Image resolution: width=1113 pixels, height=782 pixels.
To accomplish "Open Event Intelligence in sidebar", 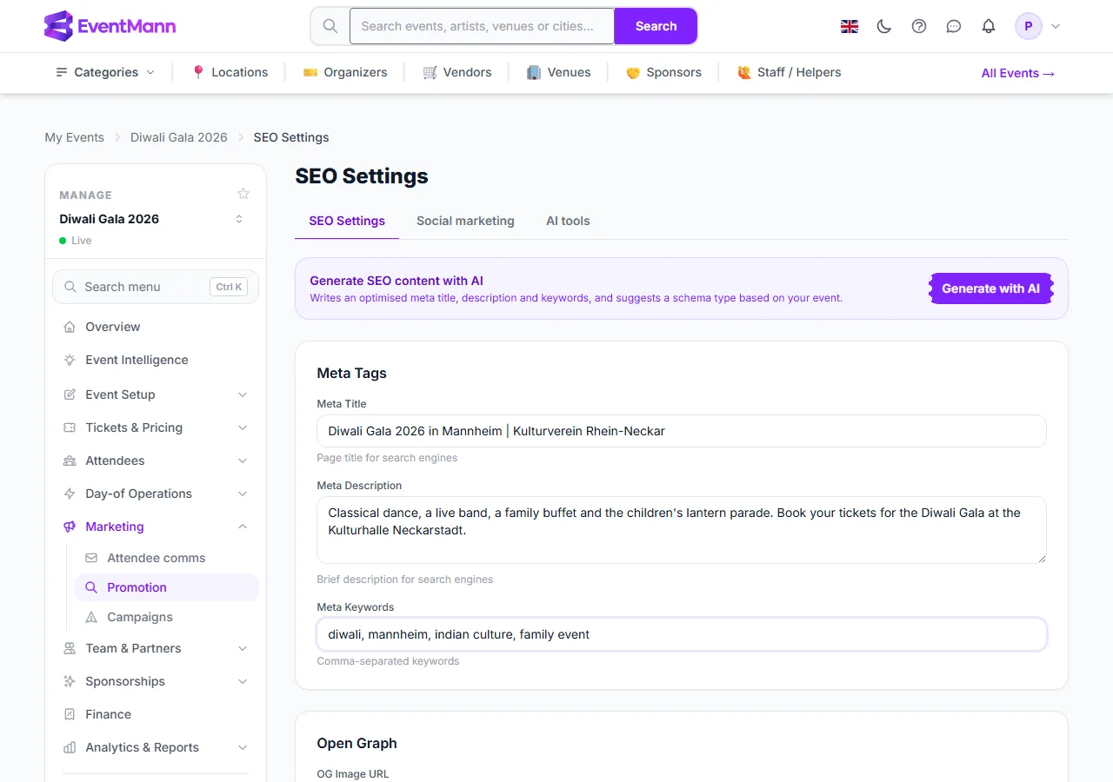I will click(156, 360).
